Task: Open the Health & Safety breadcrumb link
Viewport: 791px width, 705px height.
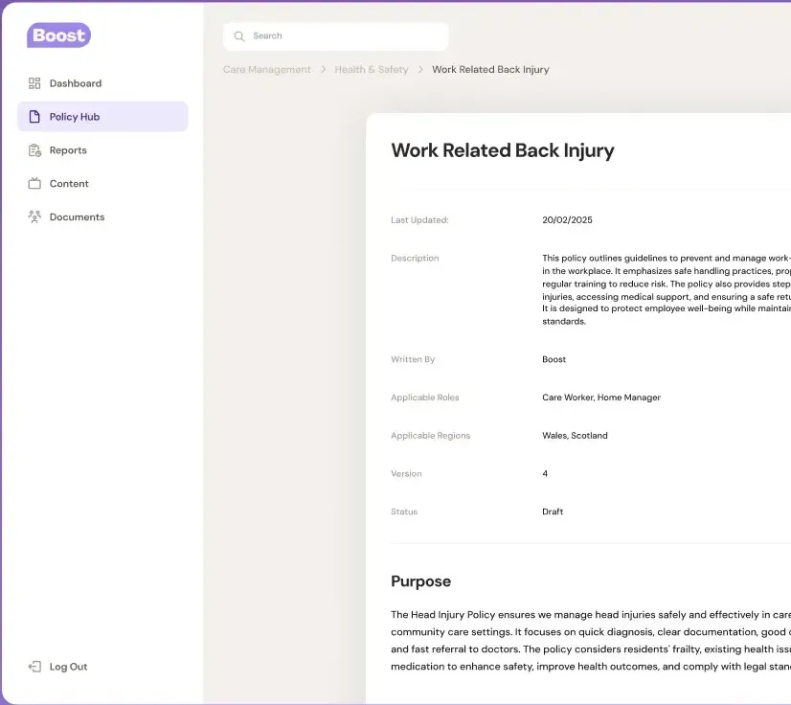Action: (372, 70)
